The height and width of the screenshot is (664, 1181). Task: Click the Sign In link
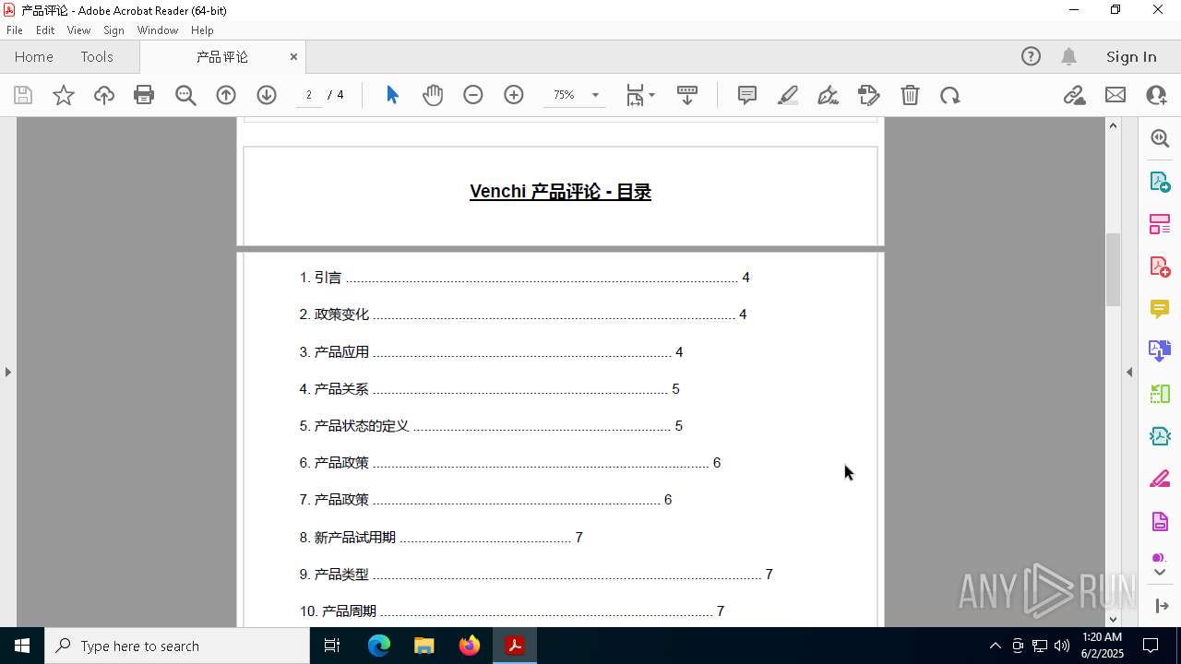point(1131,56)
